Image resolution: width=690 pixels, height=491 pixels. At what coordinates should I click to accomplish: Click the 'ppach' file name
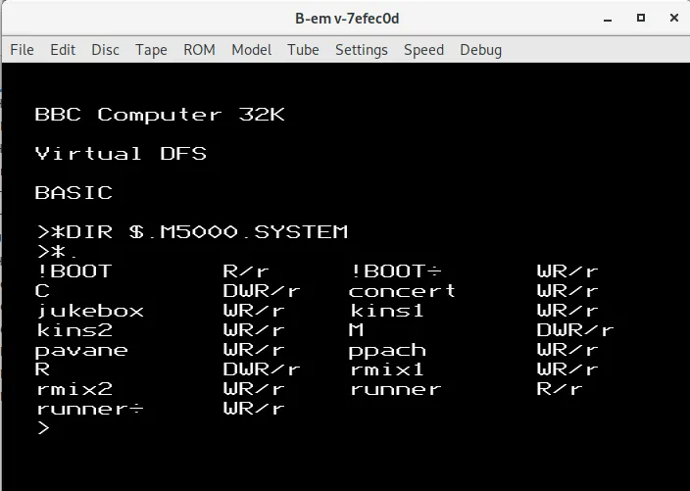(387, 350)
